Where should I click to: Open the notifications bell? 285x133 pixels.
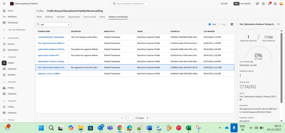click(269, 4)
